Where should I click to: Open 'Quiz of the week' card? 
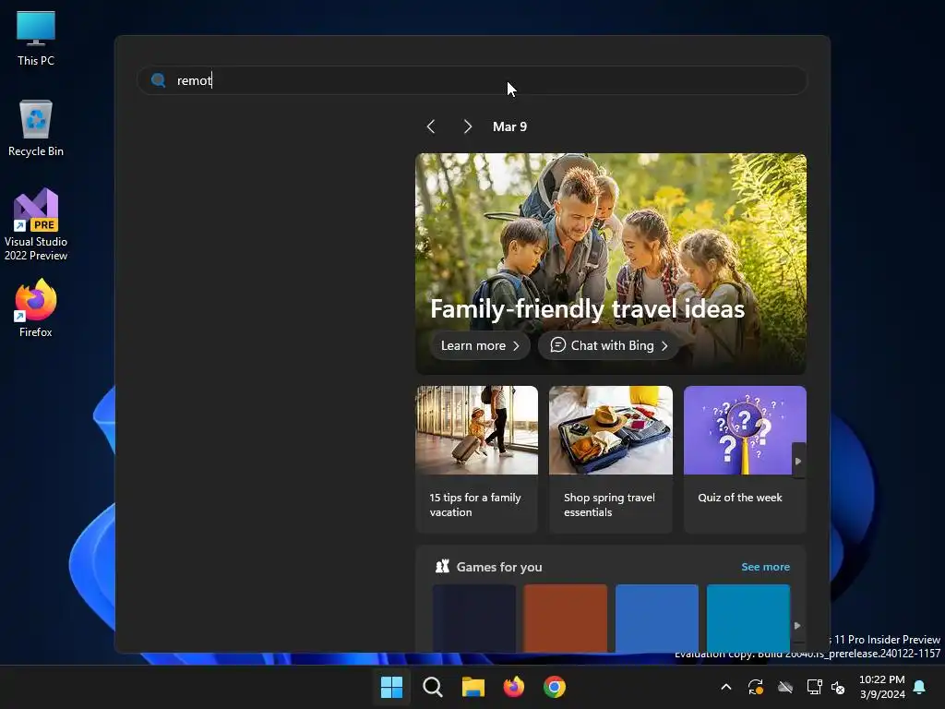(x=745, y=460)
